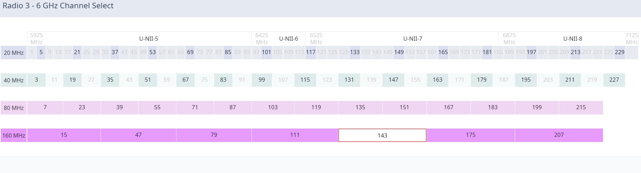This screenshot has width=641, height=173.
Task: Select 160 MHz channel 143
Action: point(382,135)
